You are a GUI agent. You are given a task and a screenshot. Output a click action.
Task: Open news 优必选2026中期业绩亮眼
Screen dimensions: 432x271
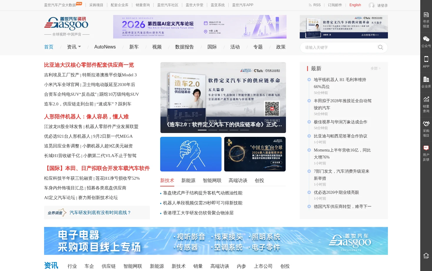336,192
